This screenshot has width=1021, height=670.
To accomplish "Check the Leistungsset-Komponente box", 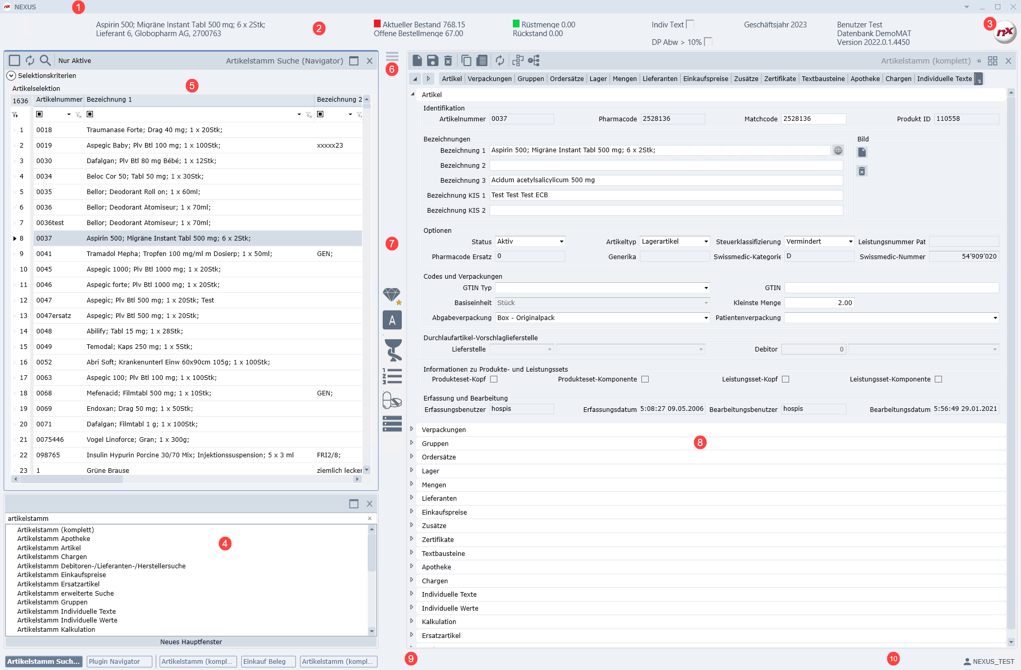I will [x=938, y=379].
